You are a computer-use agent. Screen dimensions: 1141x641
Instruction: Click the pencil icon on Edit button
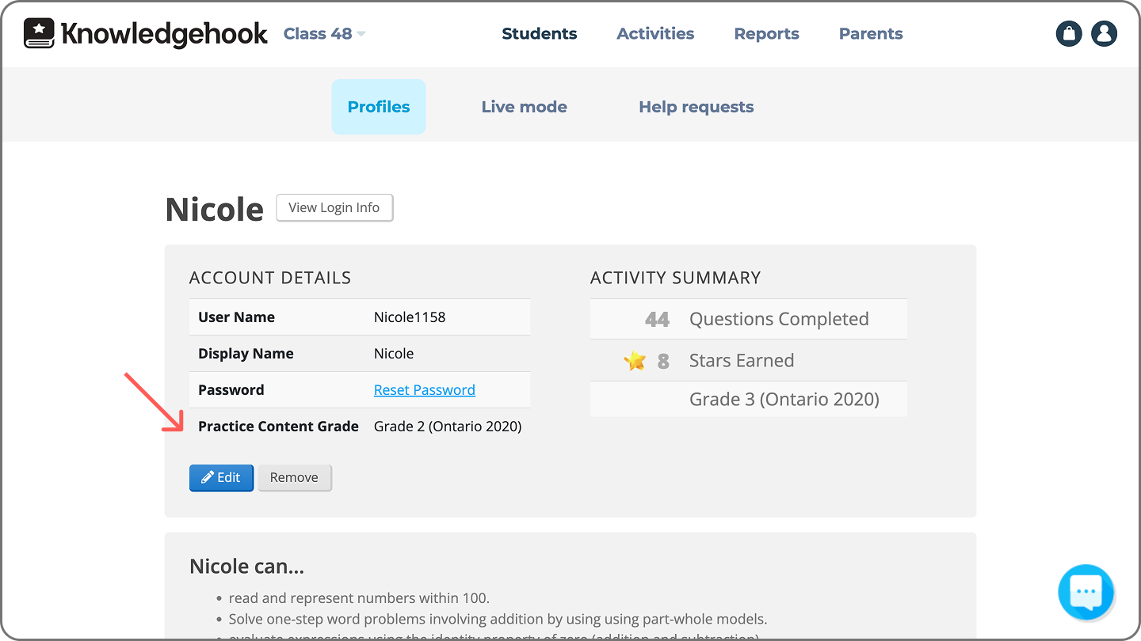(208, 478)
